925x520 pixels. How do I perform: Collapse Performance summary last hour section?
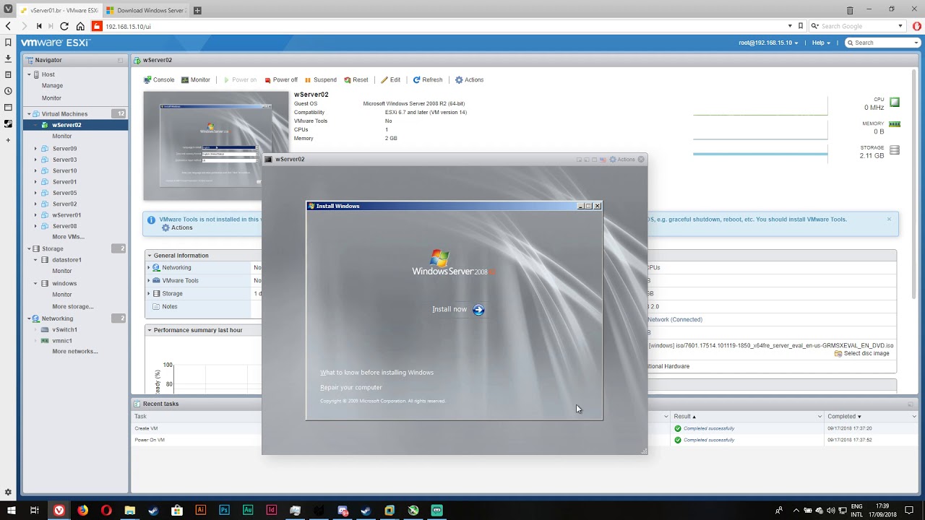click(x=150, y=331)
